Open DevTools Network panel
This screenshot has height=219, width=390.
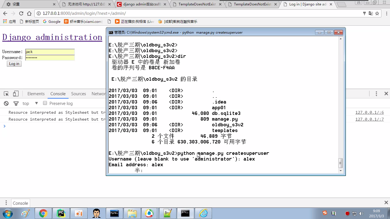pyautogui.click(x=98, y=94)
